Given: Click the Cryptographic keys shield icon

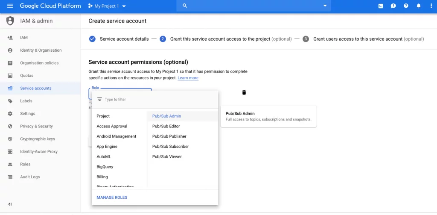Looking at the screenshot, I should point(10,139).
